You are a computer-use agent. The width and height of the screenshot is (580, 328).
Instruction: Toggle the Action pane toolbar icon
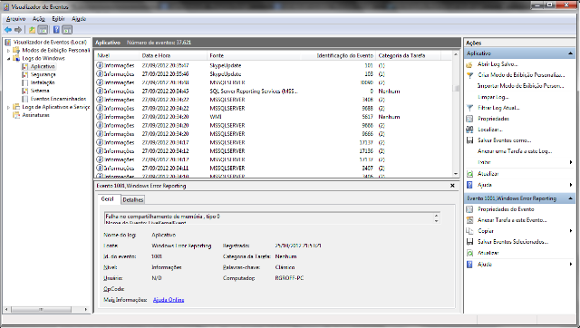[67, 30]
